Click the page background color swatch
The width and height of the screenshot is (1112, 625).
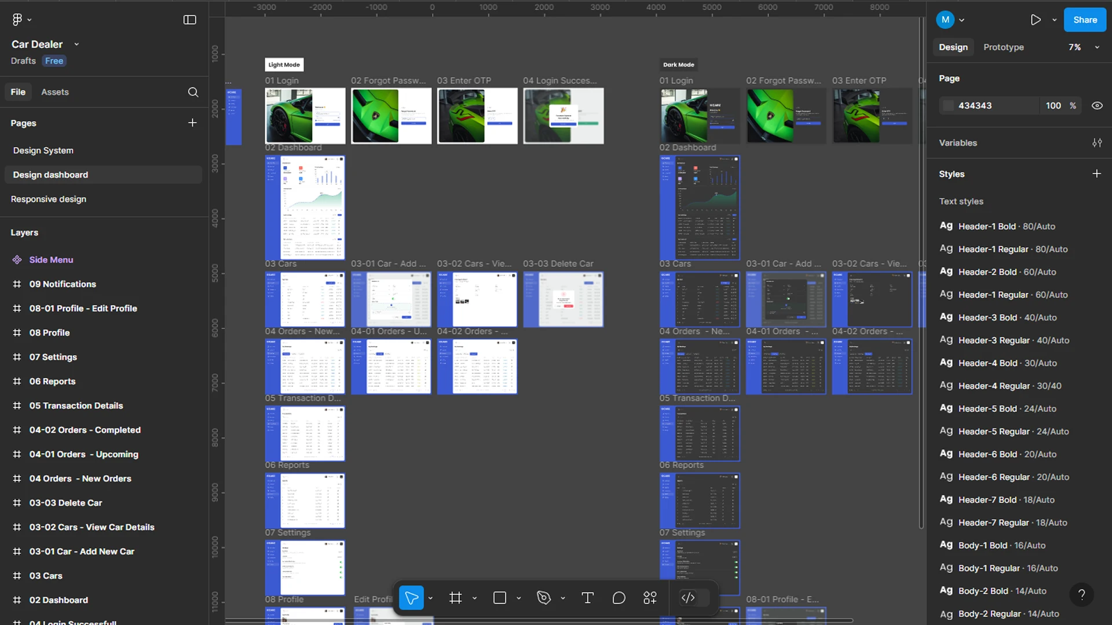(948, 105)
